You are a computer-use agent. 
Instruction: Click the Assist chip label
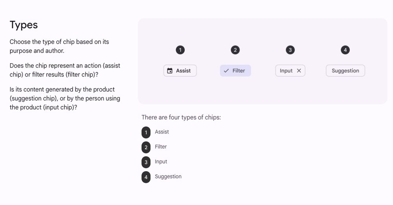pyautogui.click(x=183, y=71)
